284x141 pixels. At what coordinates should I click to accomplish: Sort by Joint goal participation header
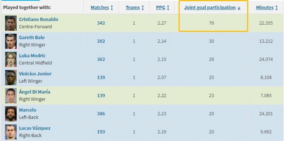point(210,8)
